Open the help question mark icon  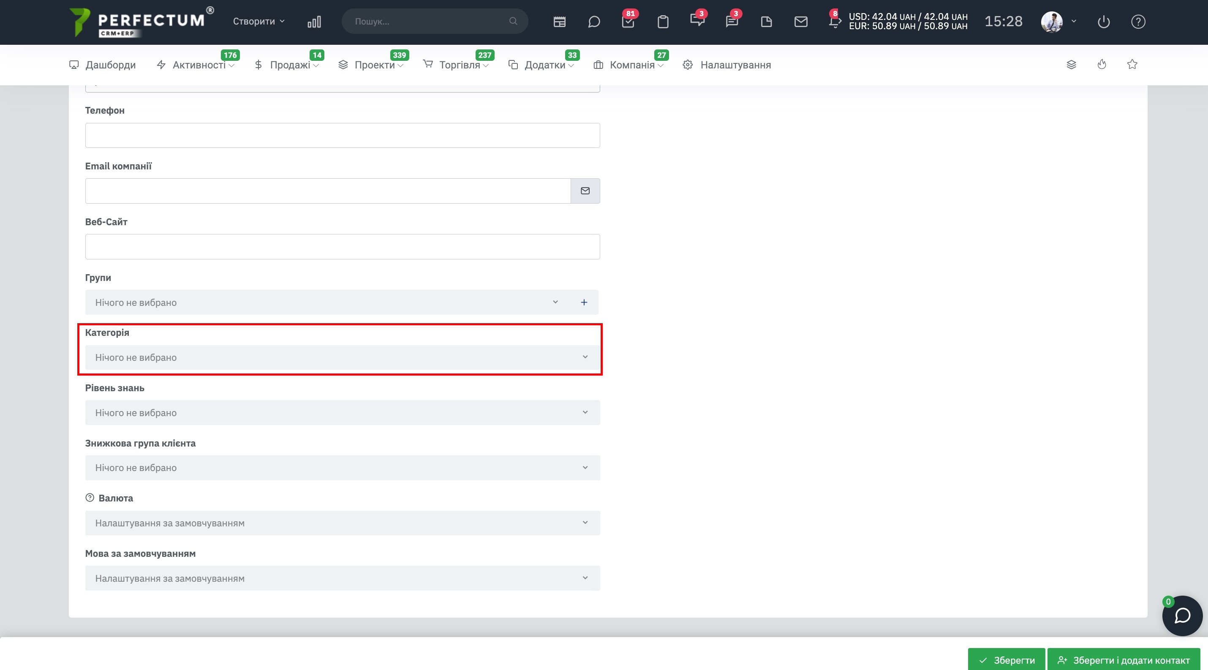pyautogui.click(x=1138, y=22)
